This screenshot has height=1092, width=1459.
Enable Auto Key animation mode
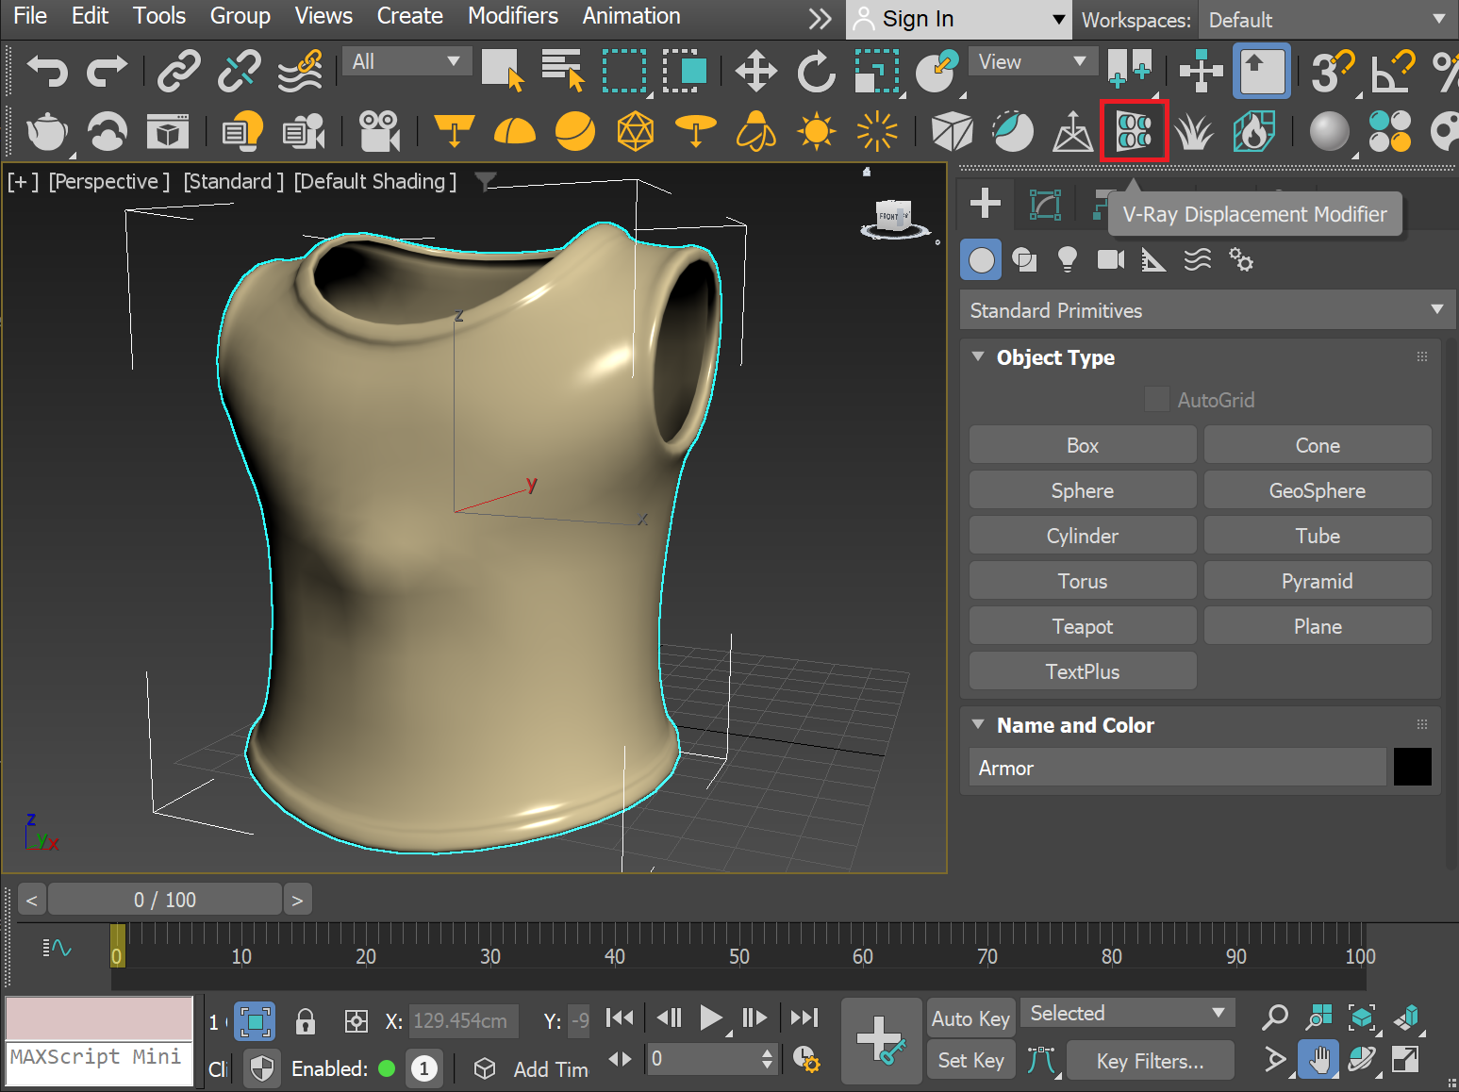tap(970, 1018)
